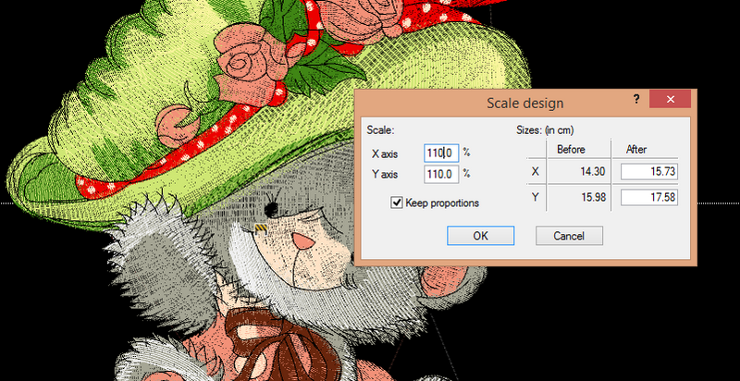The image size is (740, 381).
Task: Confirm scaling with the OK button
Action: click(480, 236)
